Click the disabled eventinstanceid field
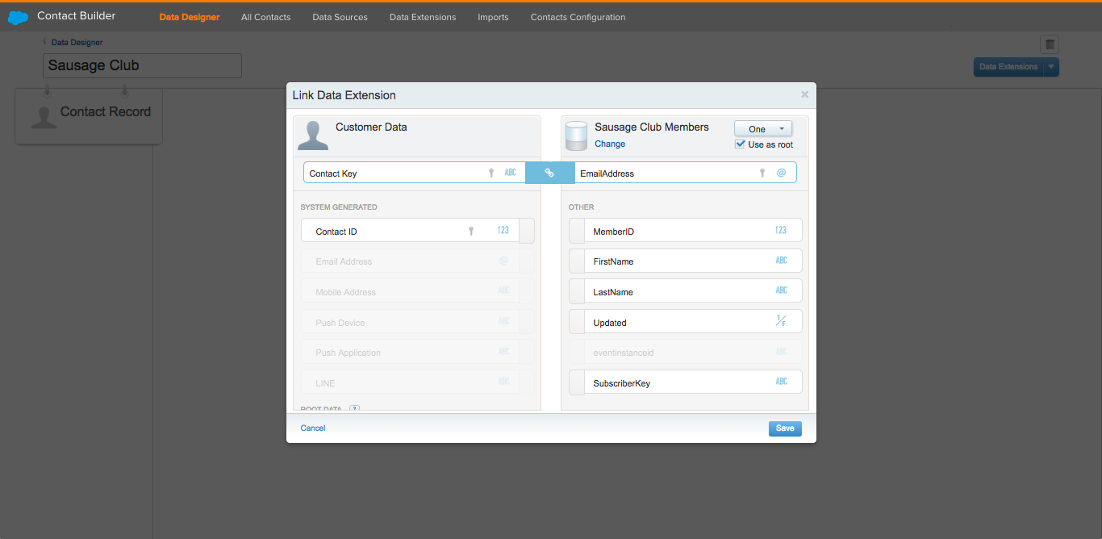This screenshot has height=539, width=1102. pos(694,352)
